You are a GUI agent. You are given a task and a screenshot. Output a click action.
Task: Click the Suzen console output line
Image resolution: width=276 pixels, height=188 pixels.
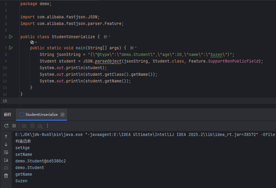(x=21, y=181)
